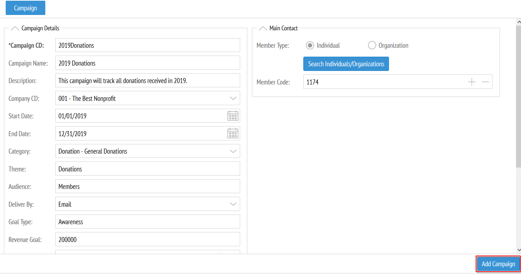Click the Campaign CD input field
This screenshot has height=278, width=521.
point(148,45)
